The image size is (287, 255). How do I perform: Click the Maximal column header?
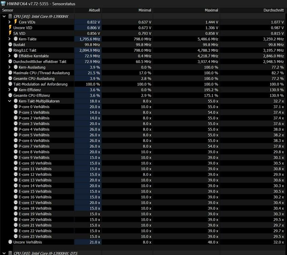point(211,10)
